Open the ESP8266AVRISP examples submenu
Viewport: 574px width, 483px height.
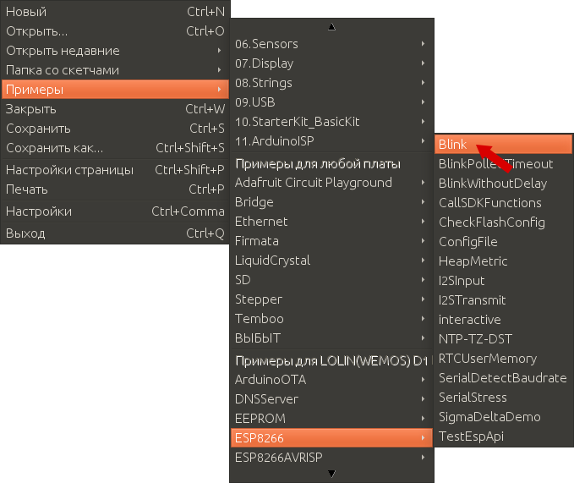[331, 457]
